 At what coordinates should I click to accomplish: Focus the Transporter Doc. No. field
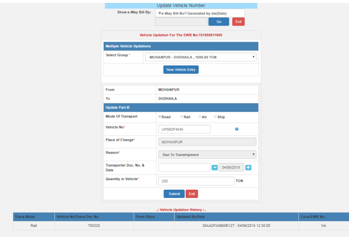click(184, 167)
